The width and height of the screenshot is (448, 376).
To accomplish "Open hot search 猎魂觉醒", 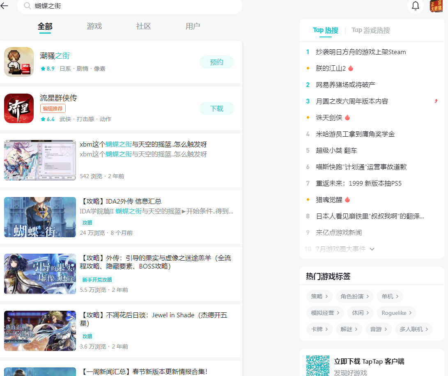I will pyautogui.click(x=329, y=200).
